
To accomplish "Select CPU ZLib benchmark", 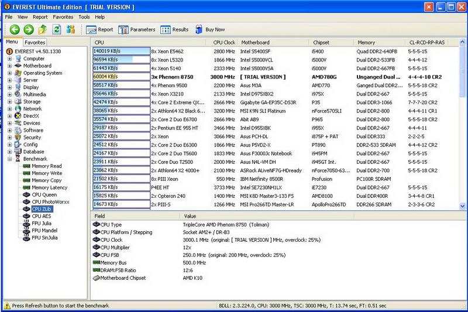I will click(x=42, y=209).
